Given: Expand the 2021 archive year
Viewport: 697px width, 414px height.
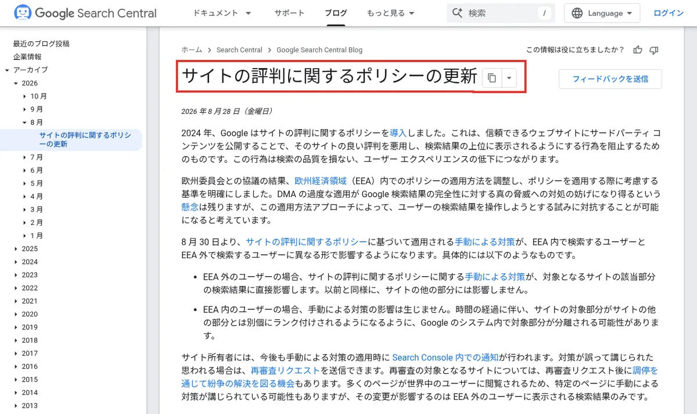Looking at the screenshot, I should [x=16, y=301].
